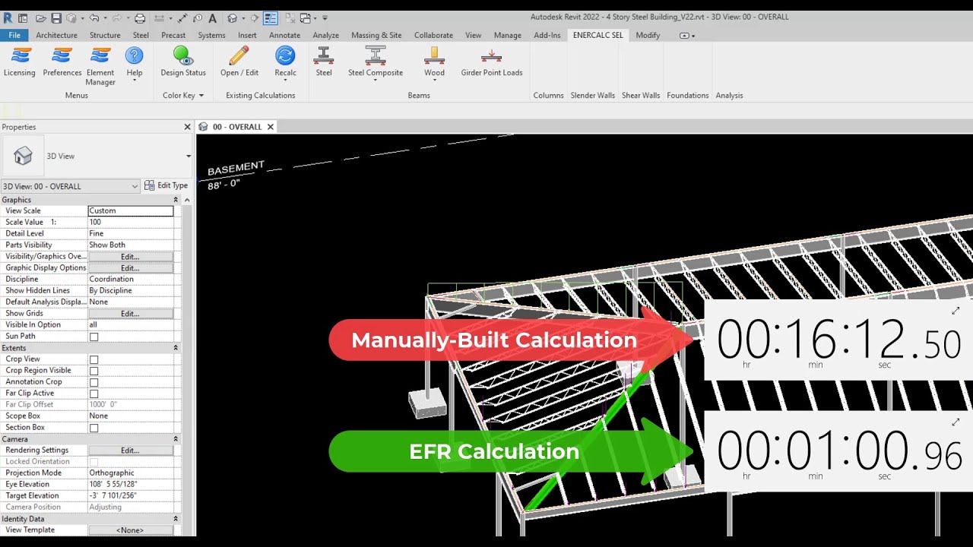Enable the Crop View checkbox
Viewport: 973px width, 547px height.
point(93,359)
